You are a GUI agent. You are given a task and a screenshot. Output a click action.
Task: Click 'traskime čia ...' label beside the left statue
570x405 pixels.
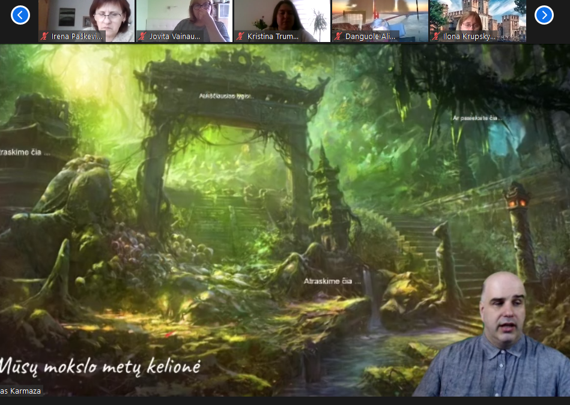click(x=25, y=152)
